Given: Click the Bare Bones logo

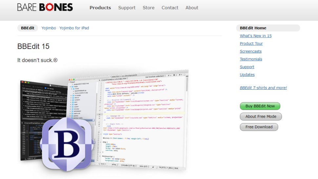Looking at the screenshot, I should 45,7.
